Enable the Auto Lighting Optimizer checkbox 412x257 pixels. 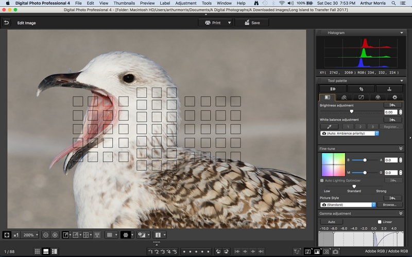click(322, 180)
